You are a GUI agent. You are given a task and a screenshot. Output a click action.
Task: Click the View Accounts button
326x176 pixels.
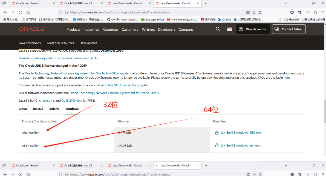click(x=253, y=29)
